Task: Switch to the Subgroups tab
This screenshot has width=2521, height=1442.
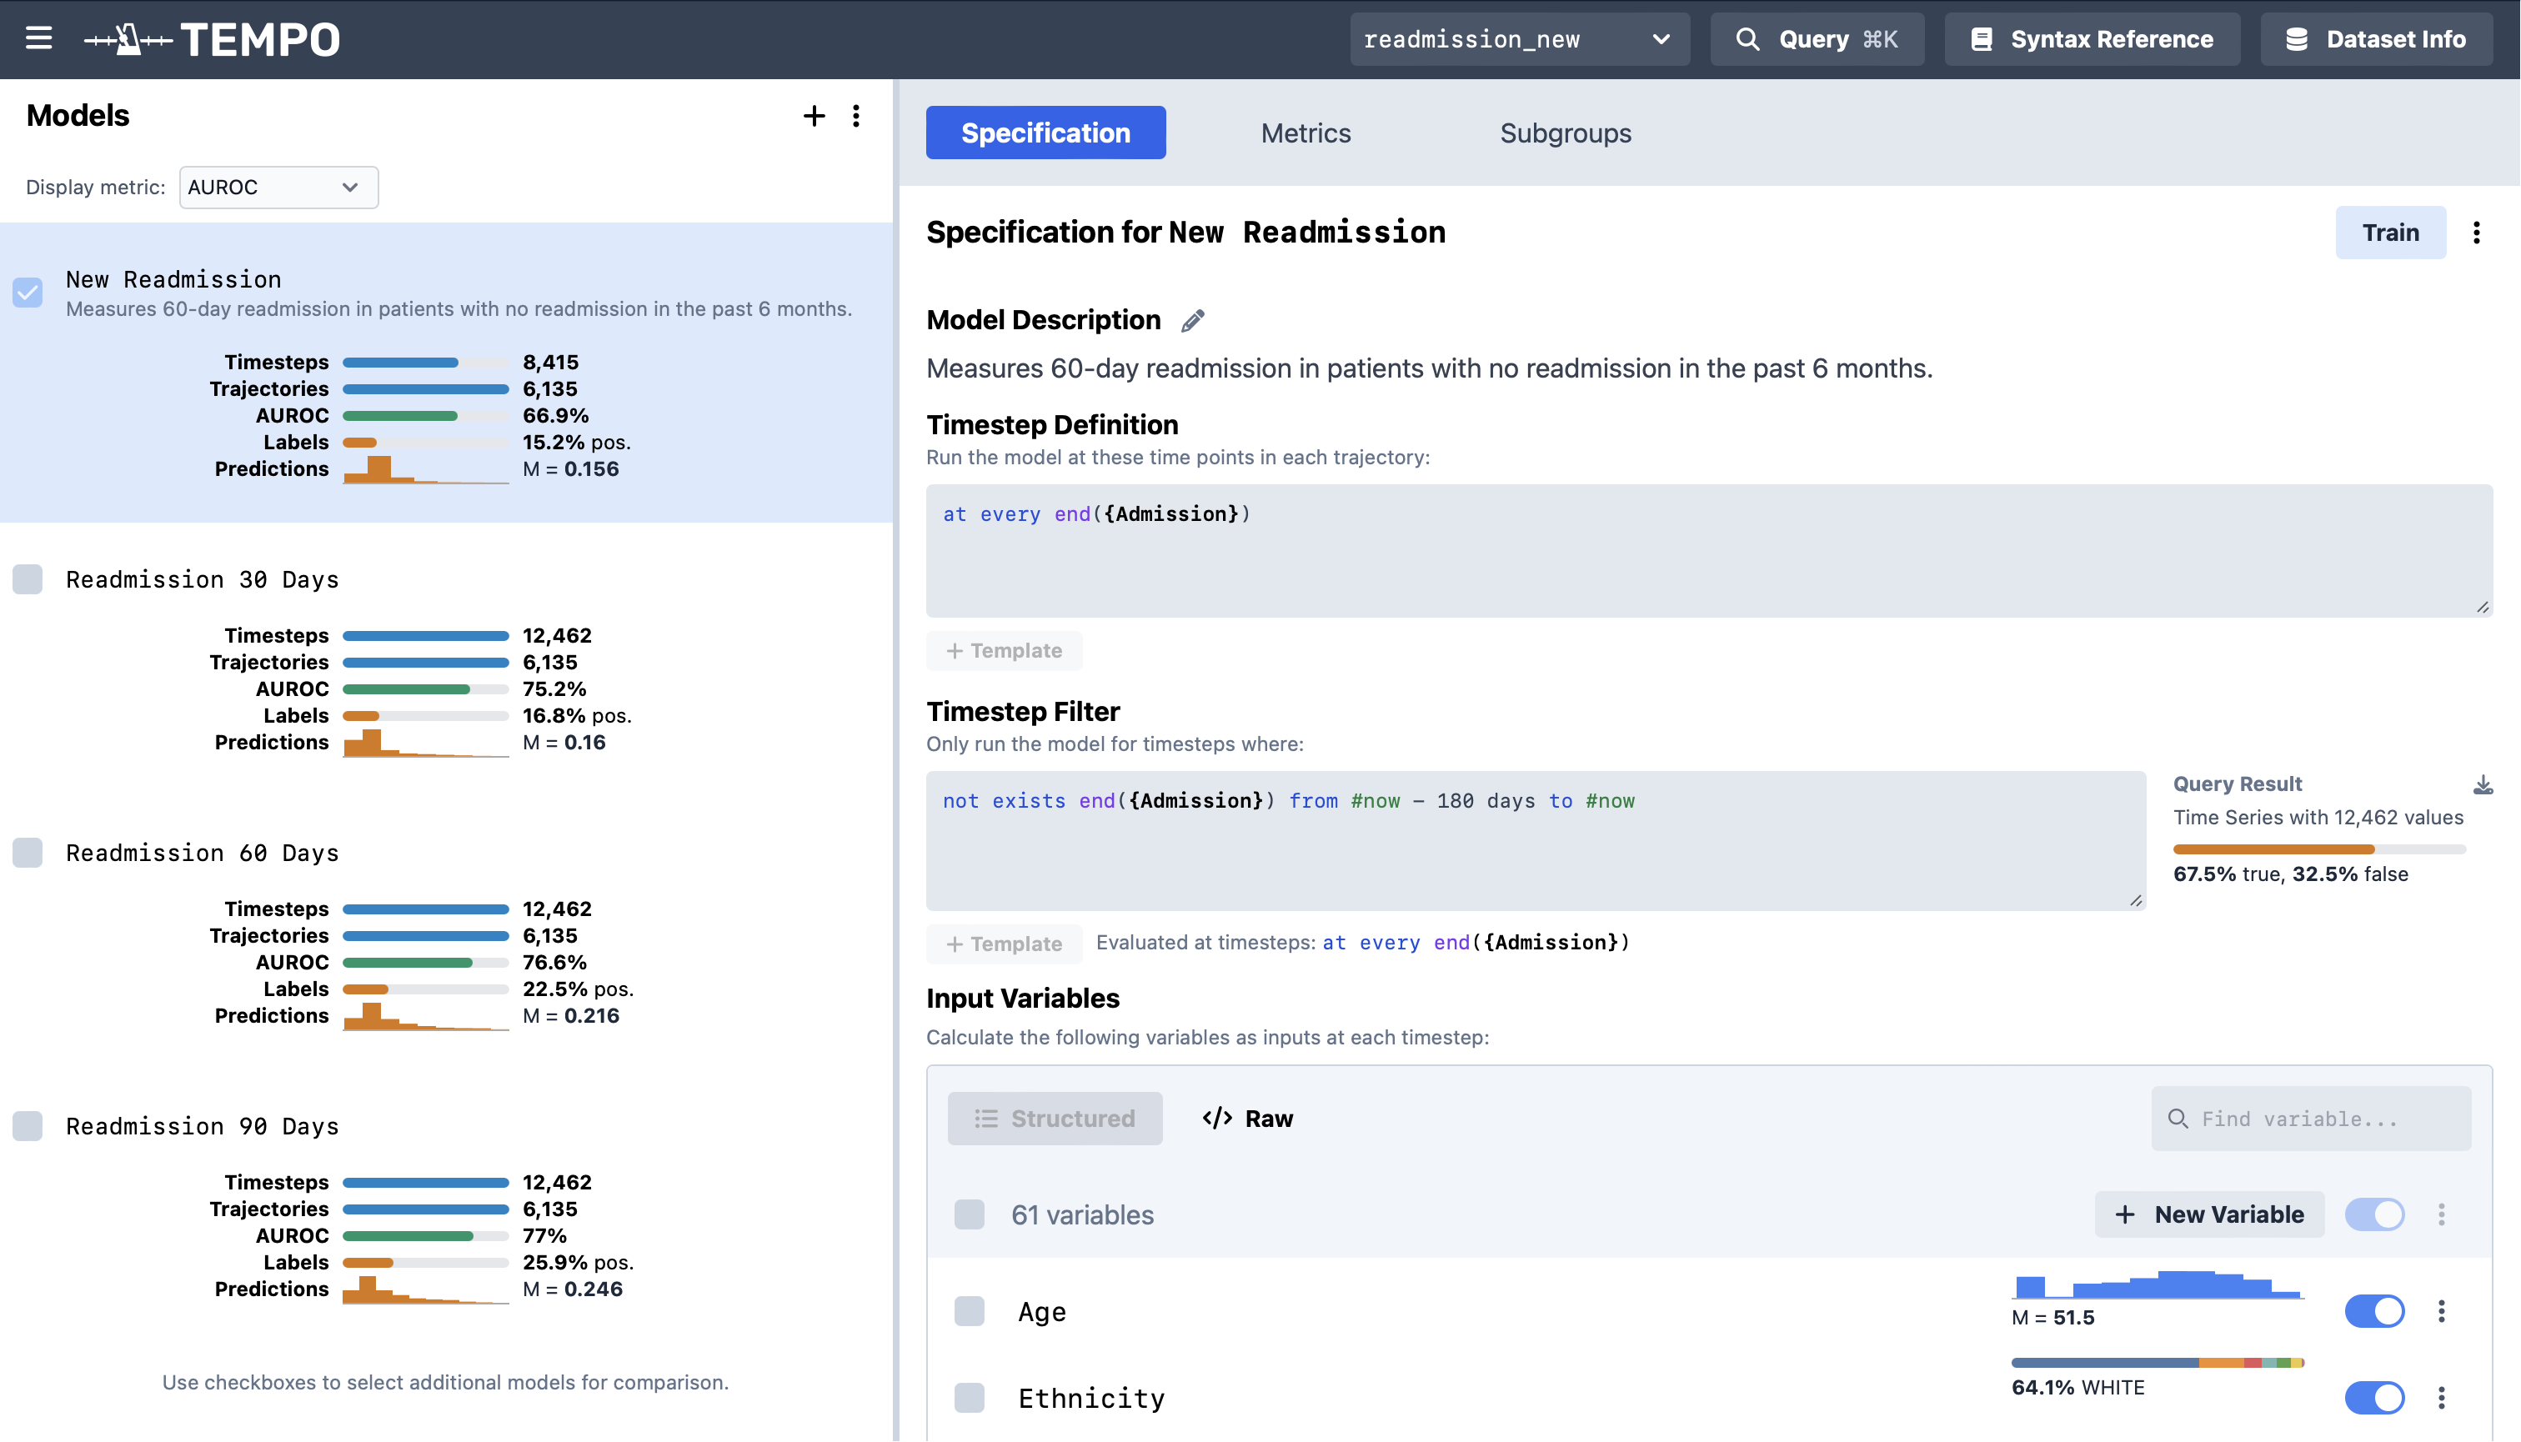Action: tap(1564, 133)
